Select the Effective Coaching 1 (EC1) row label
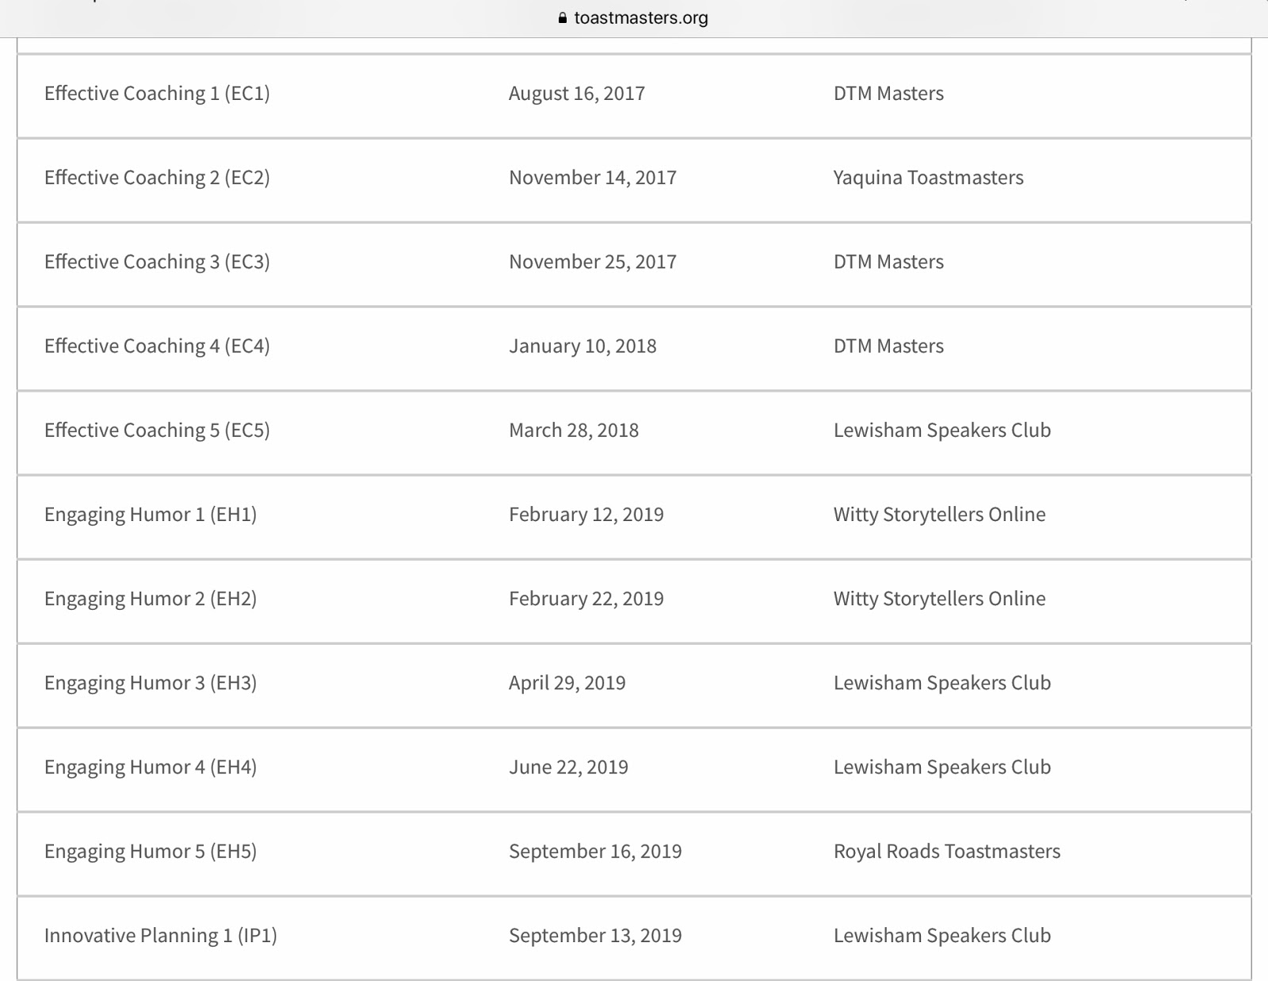The image size is (1268, 981). (x=157, y=94)
